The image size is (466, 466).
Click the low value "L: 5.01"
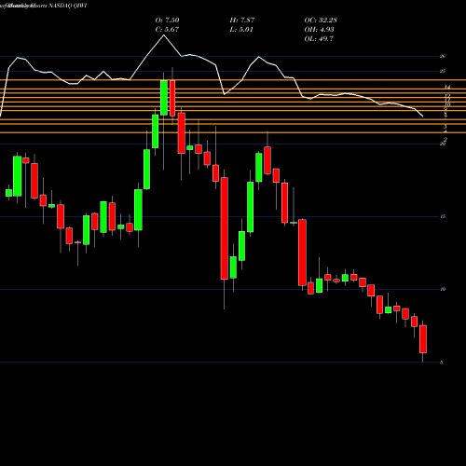(241, 30)
